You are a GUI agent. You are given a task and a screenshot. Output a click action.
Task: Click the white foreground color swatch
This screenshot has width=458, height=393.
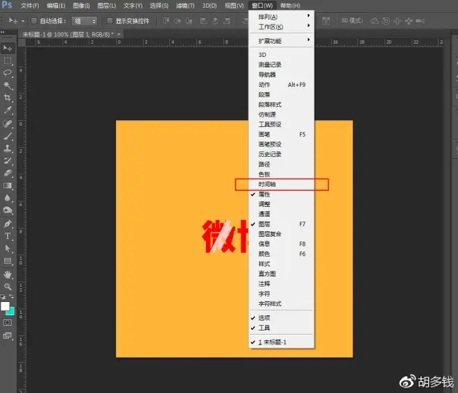click(x=4, y=306)
